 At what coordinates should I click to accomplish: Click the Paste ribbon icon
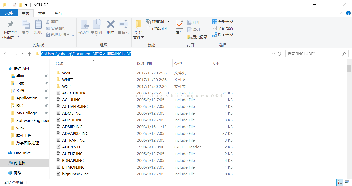point(38,24)
